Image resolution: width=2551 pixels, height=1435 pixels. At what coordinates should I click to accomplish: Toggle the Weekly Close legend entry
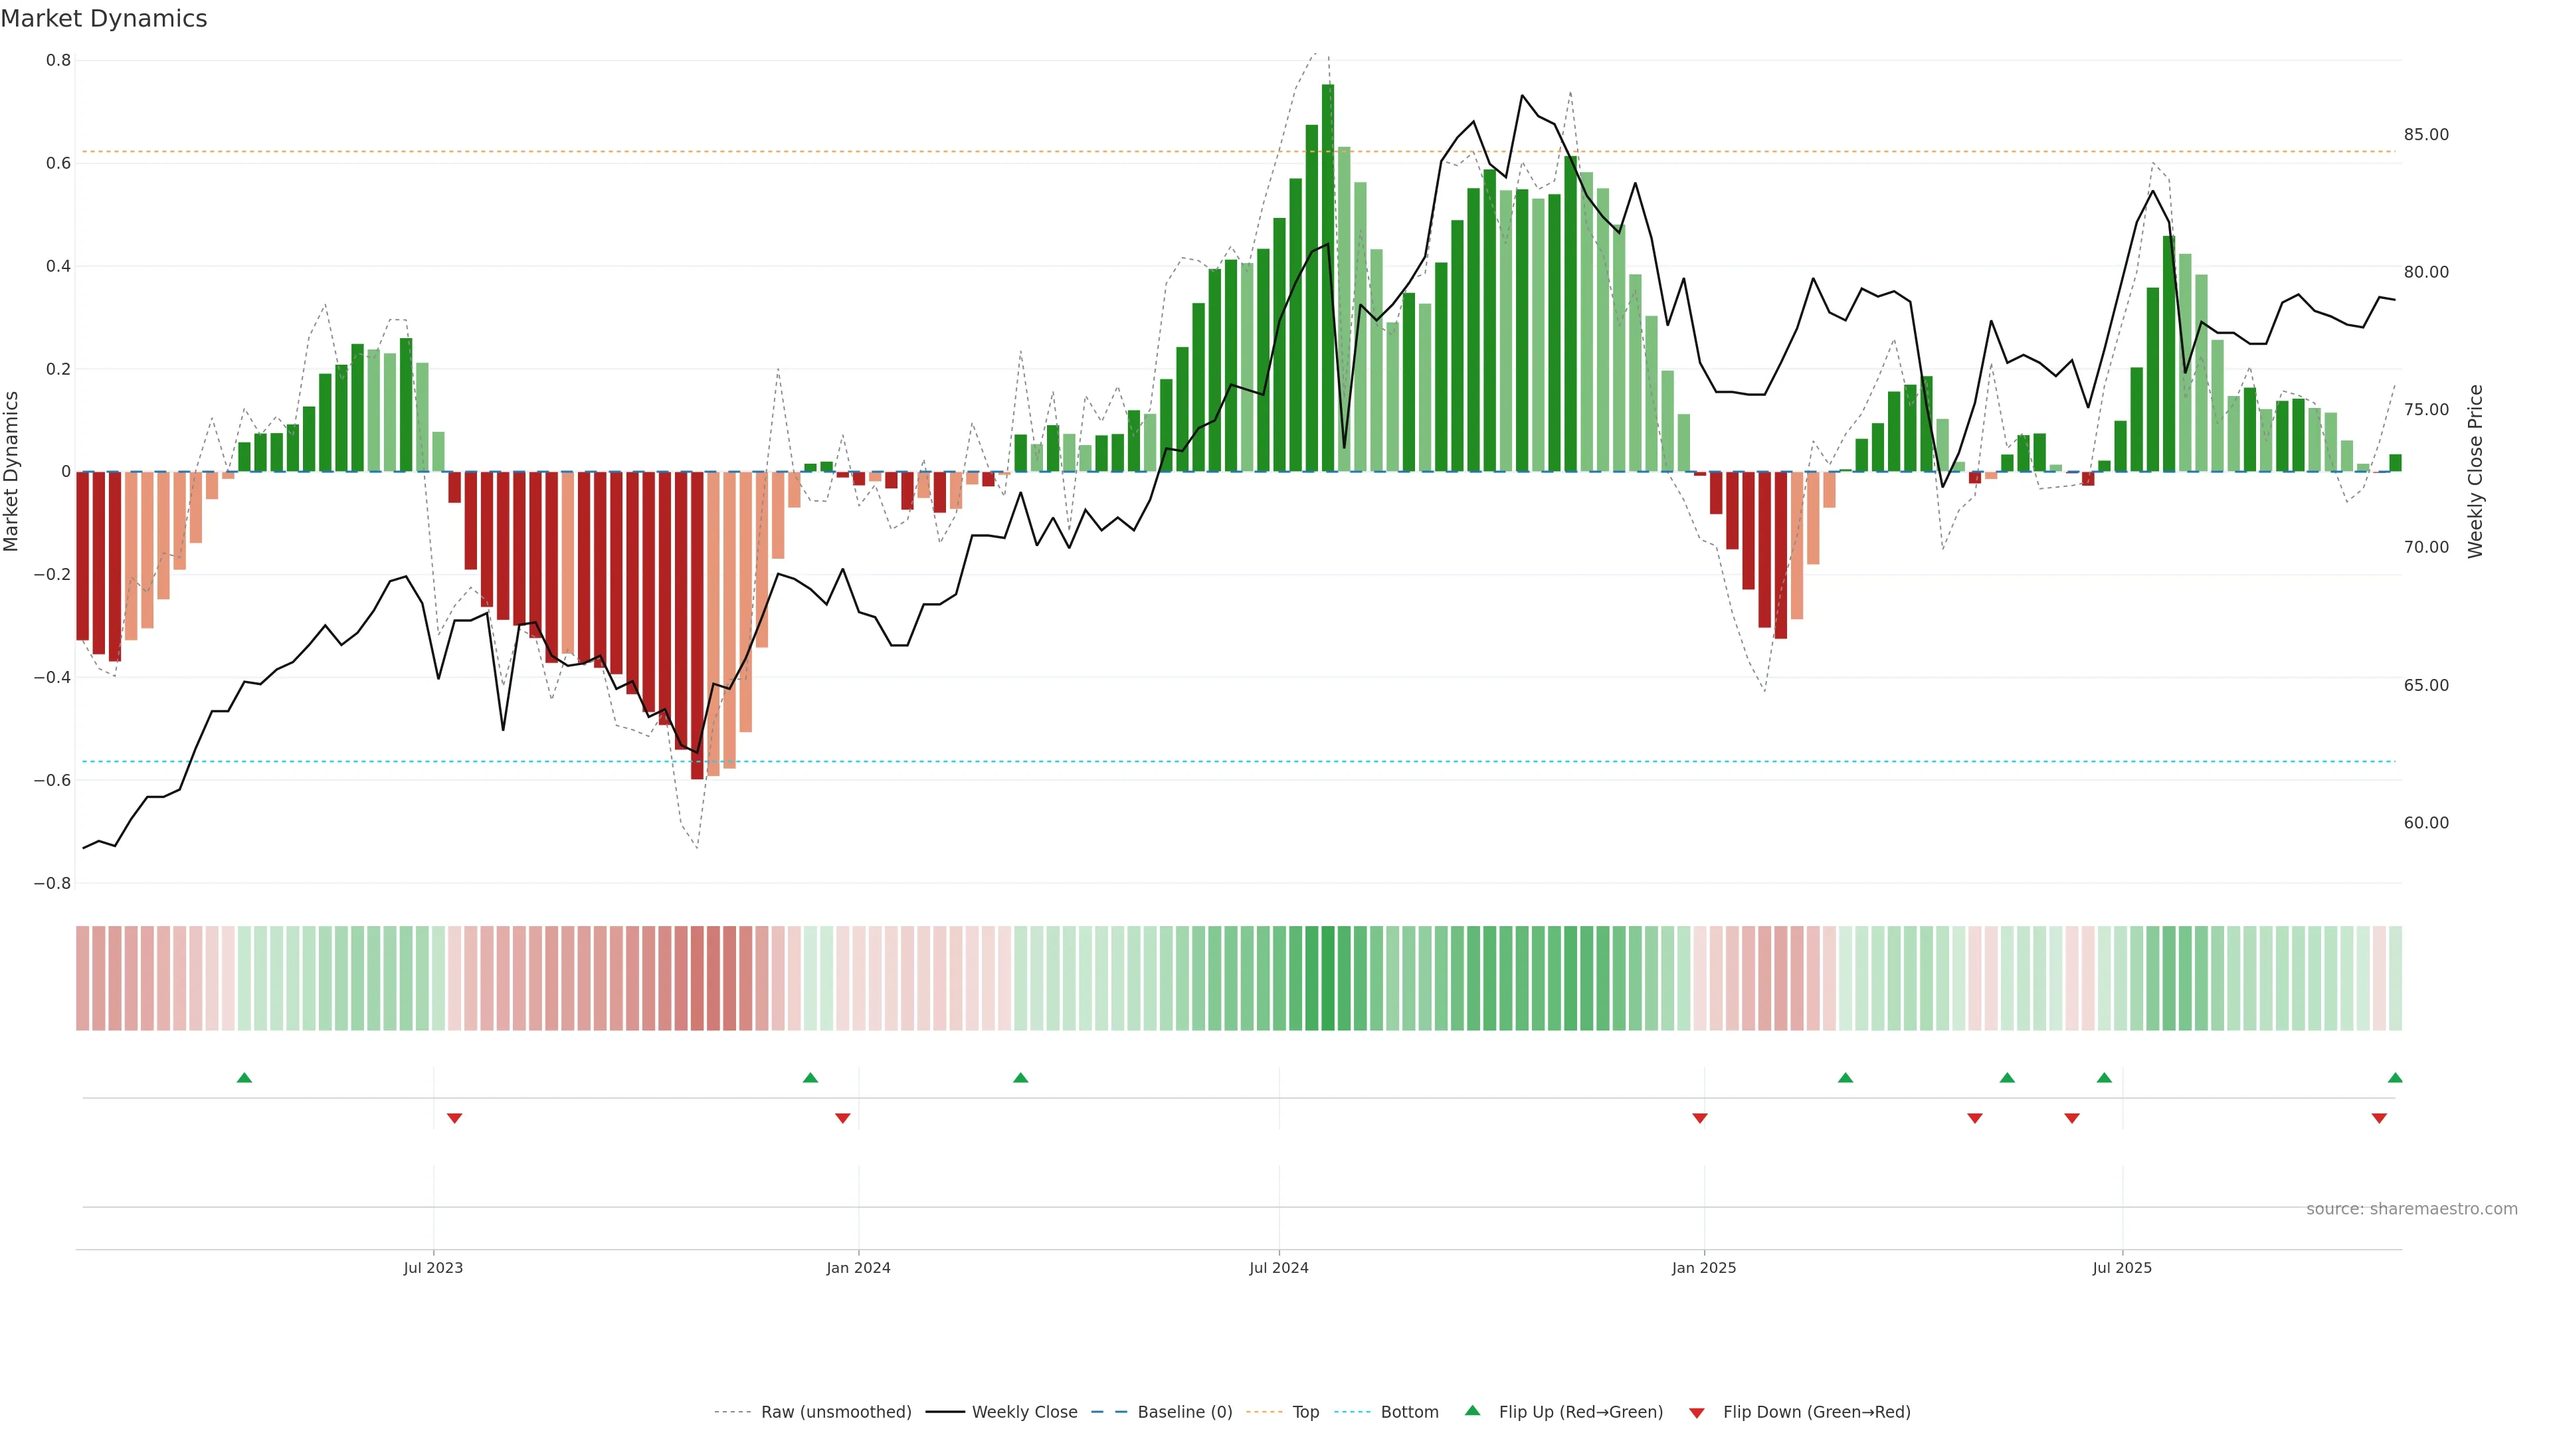click(1024, 1411)
